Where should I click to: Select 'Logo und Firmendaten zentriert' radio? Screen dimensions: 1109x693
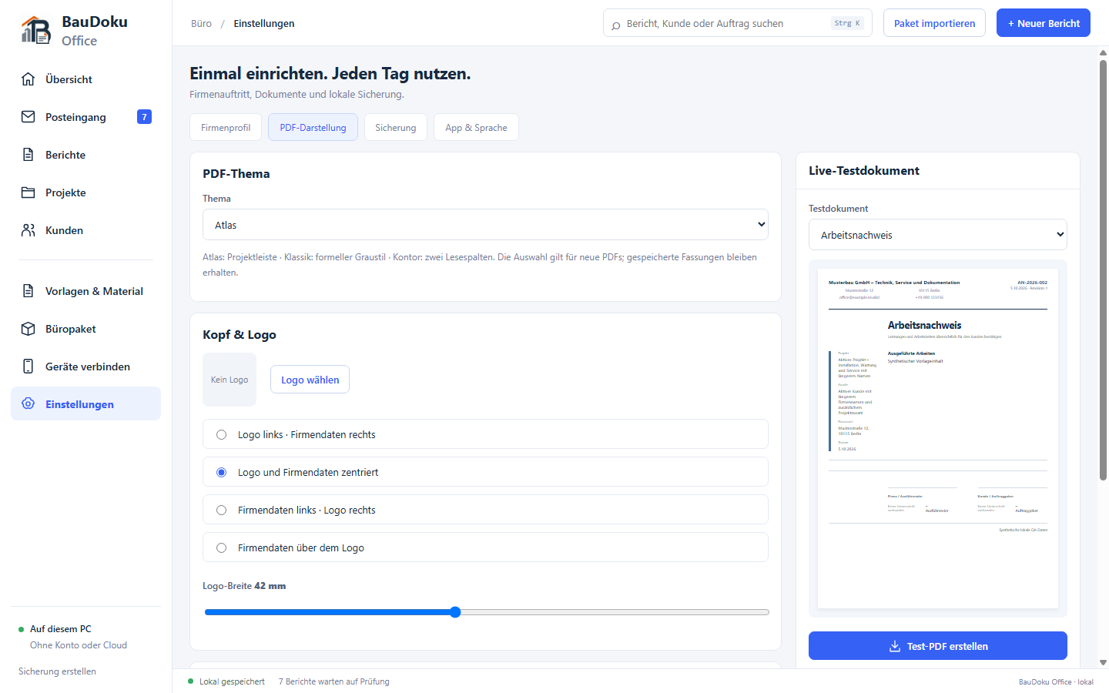coord(221,473)
